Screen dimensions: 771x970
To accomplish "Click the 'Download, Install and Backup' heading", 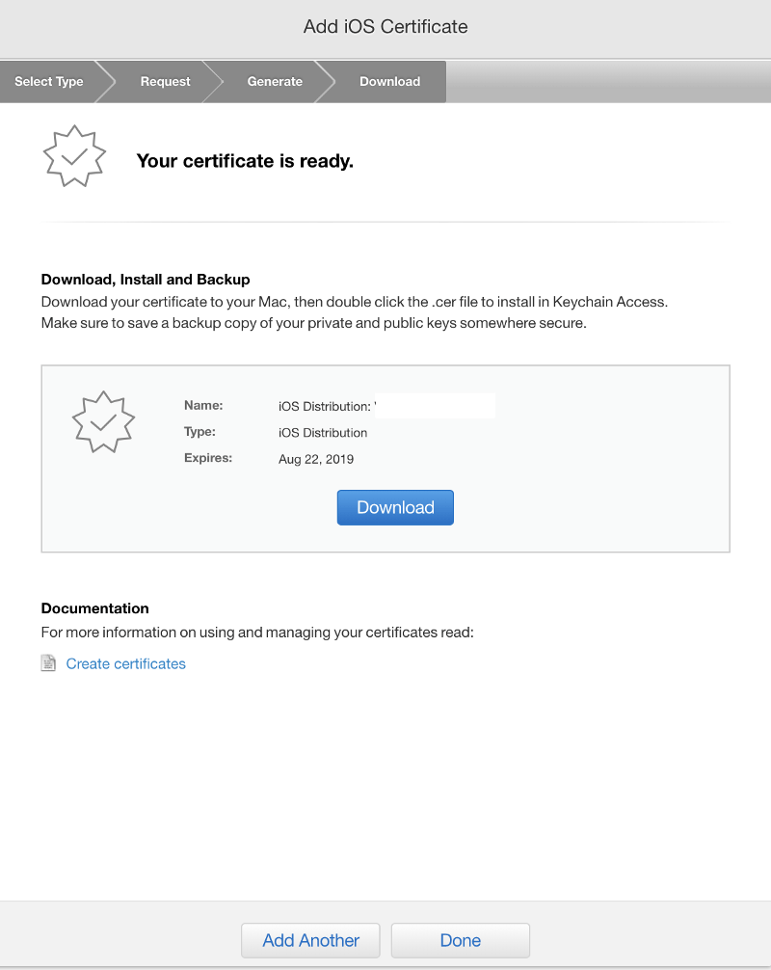I will click(x=146, y=280).
